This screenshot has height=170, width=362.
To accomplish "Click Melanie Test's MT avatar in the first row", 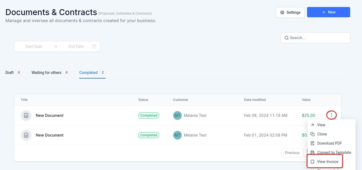I will pyautogui.click(x=177, y=115).
